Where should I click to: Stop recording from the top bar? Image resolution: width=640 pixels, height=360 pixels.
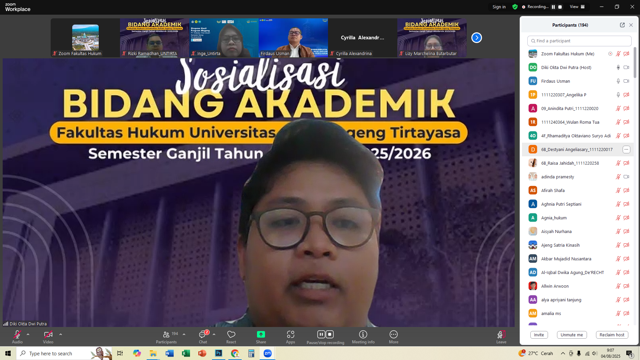pos(560,7)
